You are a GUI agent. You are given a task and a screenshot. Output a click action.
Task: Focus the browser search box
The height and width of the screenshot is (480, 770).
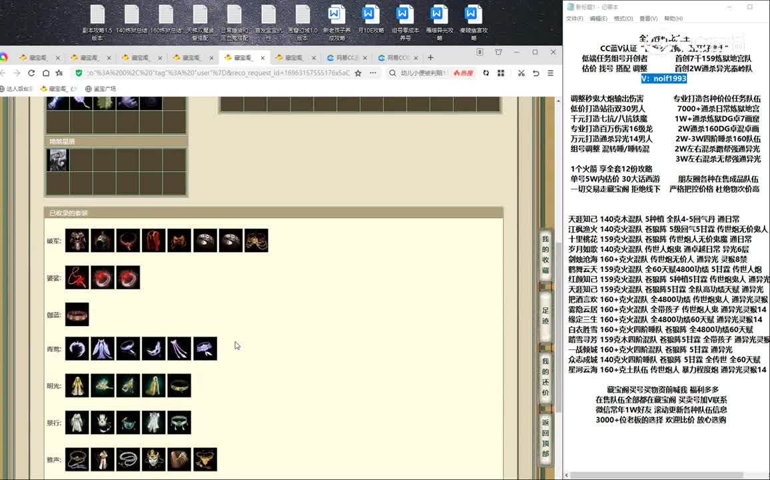(424, 73)
